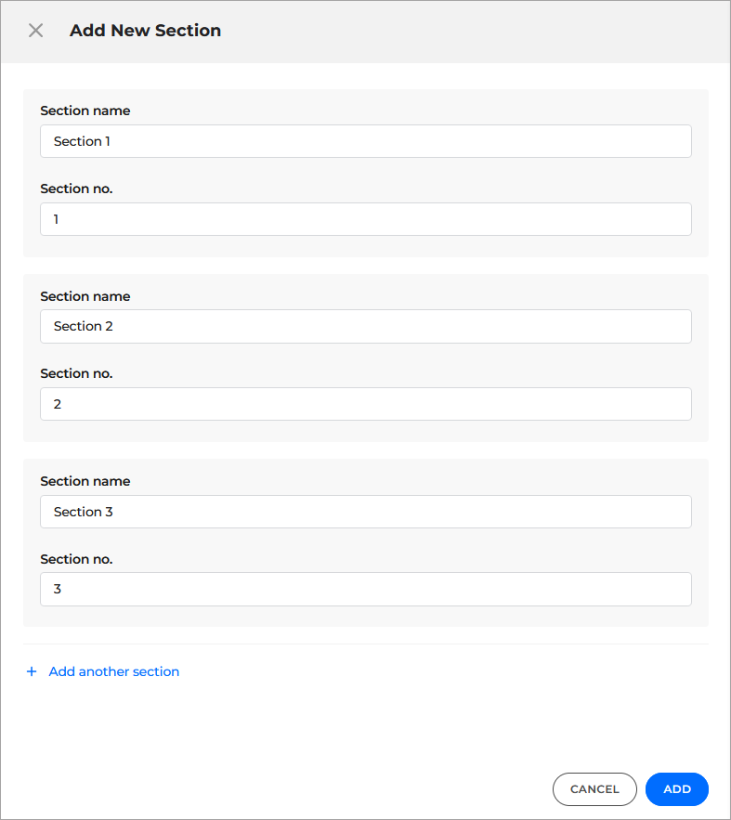Viewport: 731px width, 820px height.
Task: Click the Section no. label above value 1
Action: tap(76, 189)
